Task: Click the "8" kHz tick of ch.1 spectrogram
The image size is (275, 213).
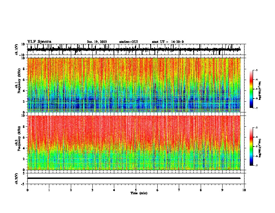Action: click(x=24, y=69)
